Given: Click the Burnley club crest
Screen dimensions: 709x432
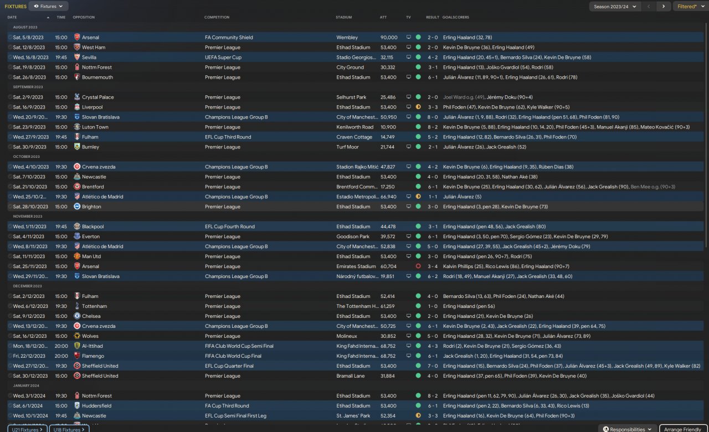Looking at the screenshot, I should click(77, 147).
